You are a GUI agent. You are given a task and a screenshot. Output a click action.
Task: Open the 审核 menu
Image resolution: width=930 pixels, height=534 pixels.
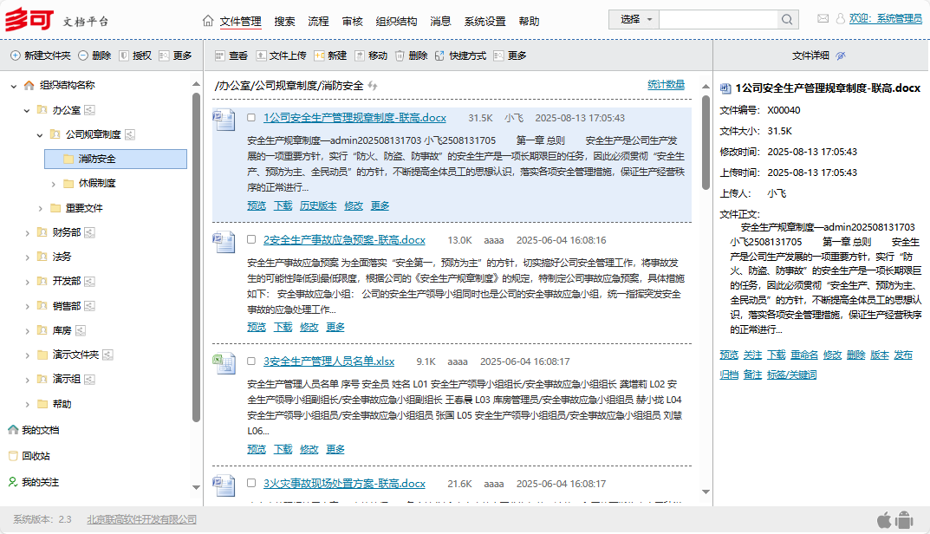(x=352, y=22)
